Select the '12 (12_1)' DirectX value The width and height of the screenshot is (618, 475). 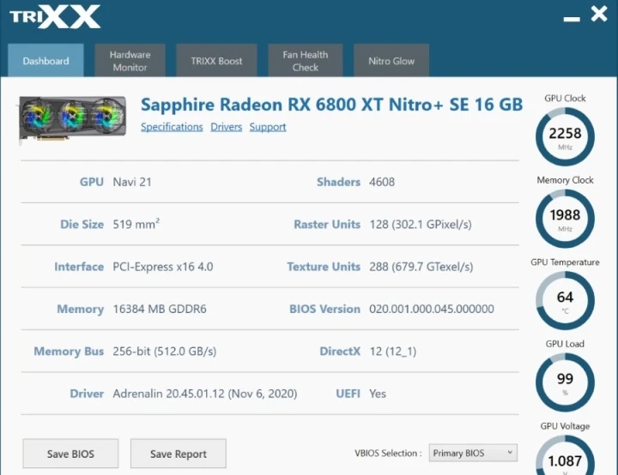(393, 351)
